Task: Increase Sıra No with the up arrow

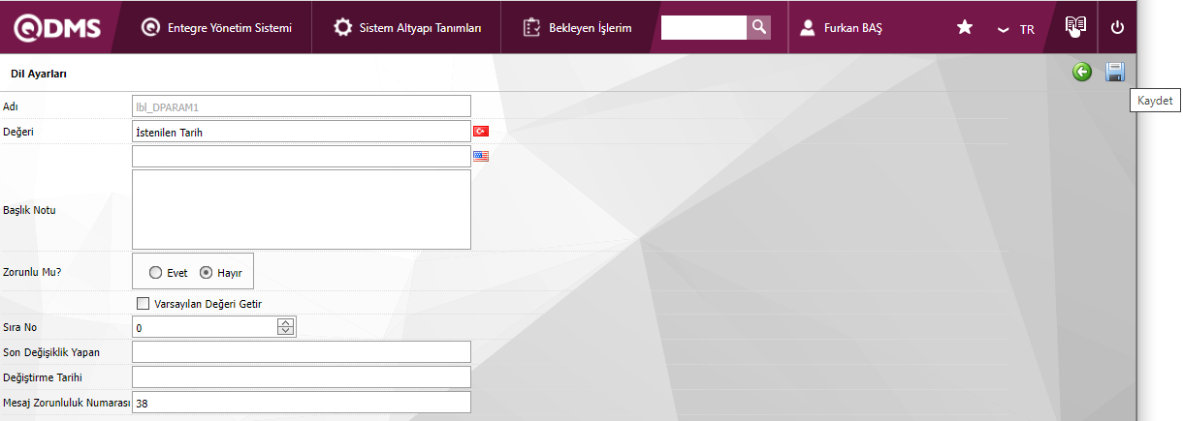Action: point(285,322)
